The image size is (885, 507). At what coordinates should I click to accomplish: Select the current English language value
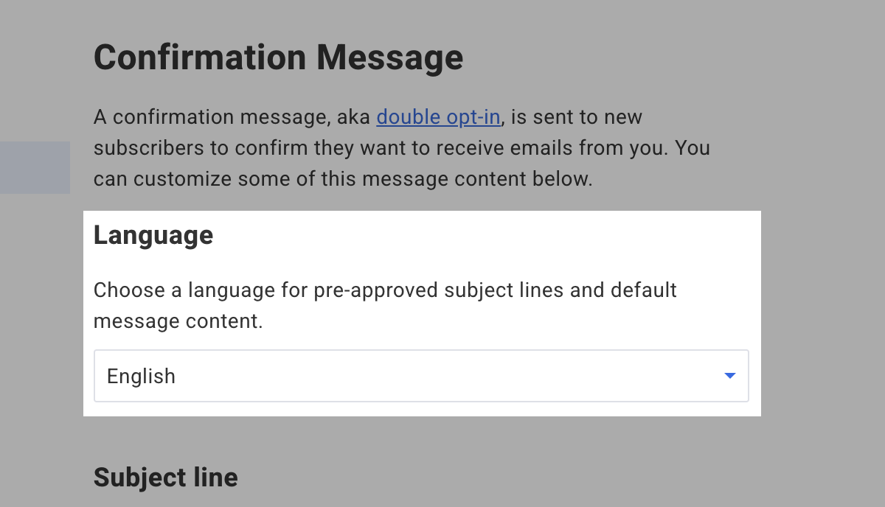pos(141,376)
